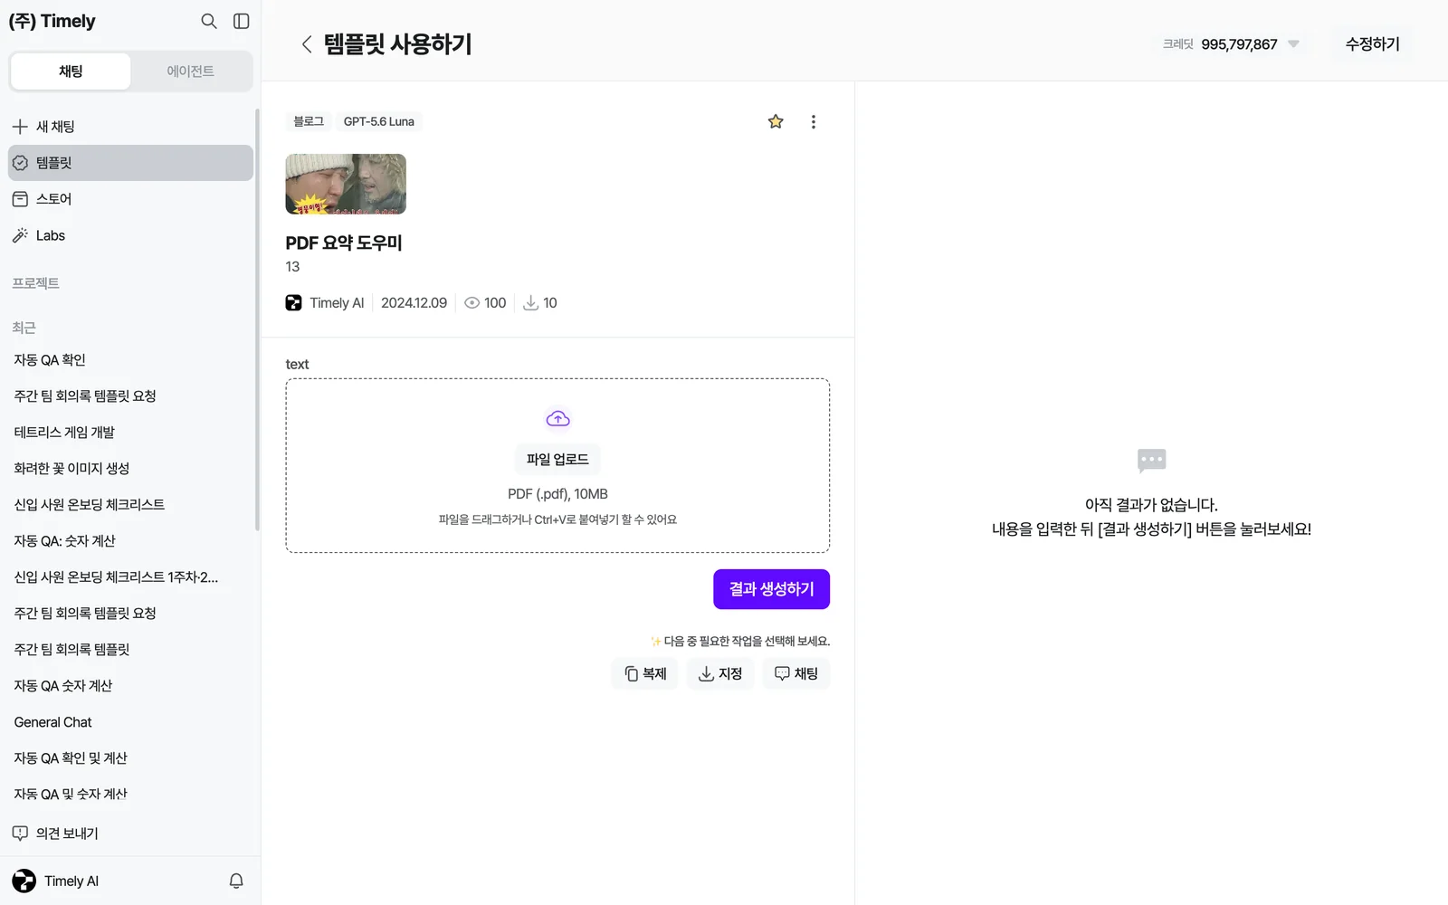Open the 신입 사원 온보딩 체크리스트 chat

pyautogui.click(x=130, y=505)
